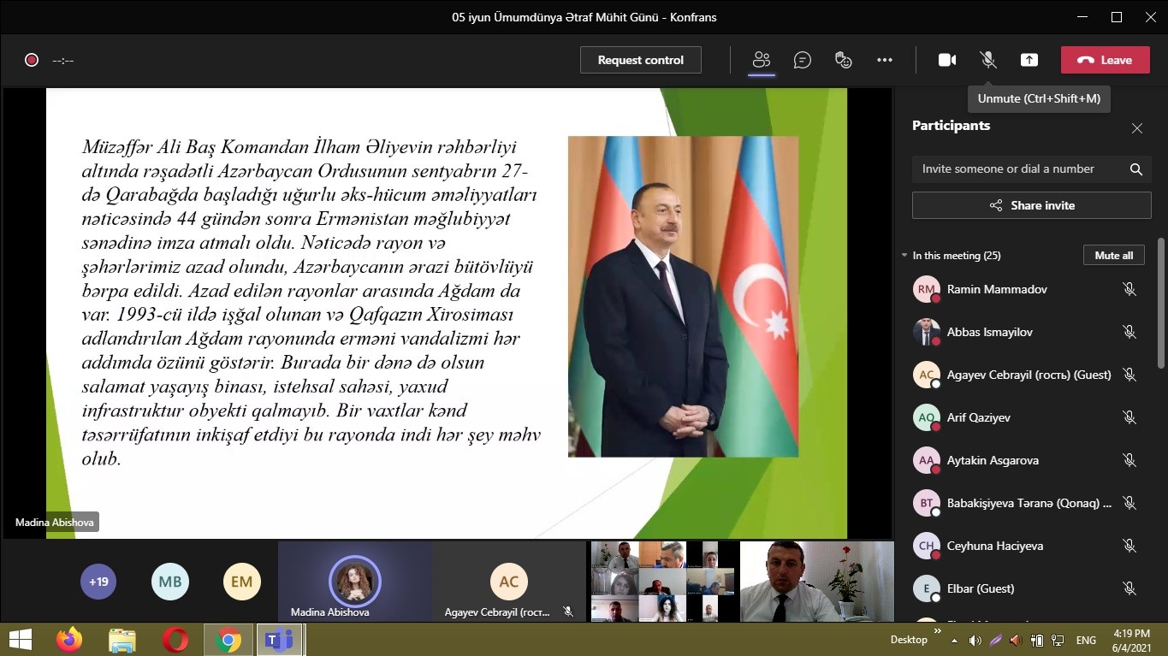Screen dimensions: 1168x656
Task: Open the +19 more participants bubble
Action: tap(98, 582)
